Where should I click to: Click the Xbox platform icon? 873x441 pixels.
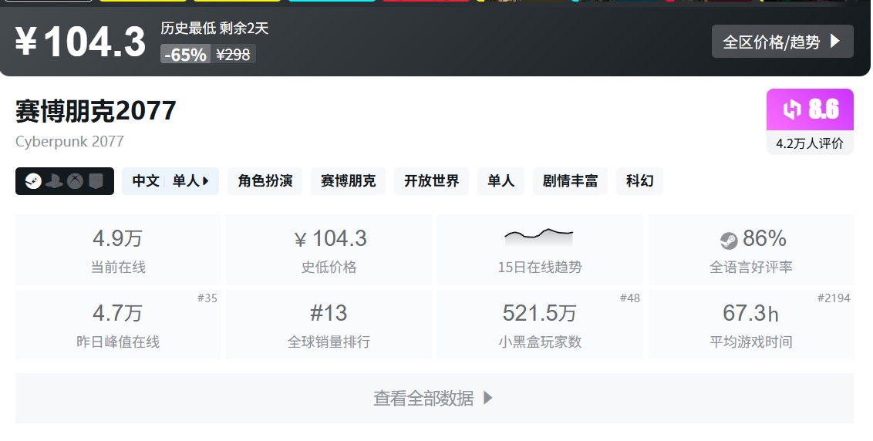tap(75, 181)
